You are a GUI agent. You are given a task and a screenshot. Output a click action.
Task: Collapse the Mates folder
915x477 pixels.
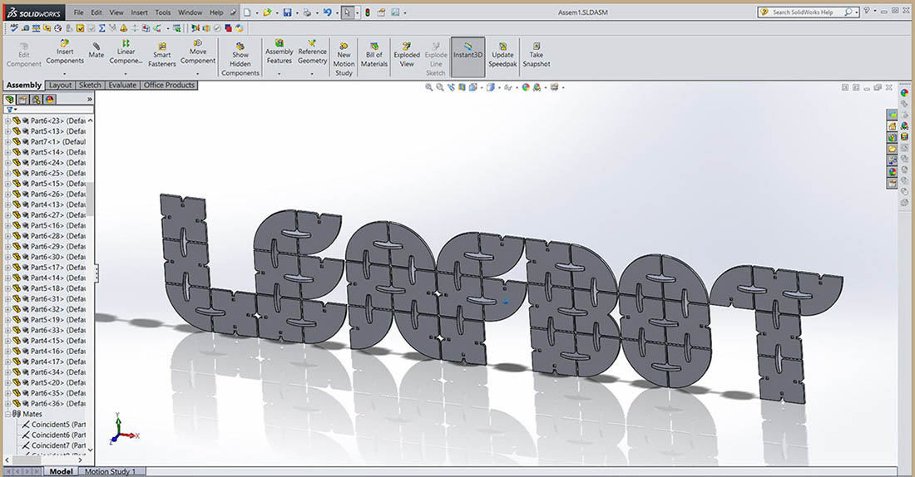pos(8,414)
